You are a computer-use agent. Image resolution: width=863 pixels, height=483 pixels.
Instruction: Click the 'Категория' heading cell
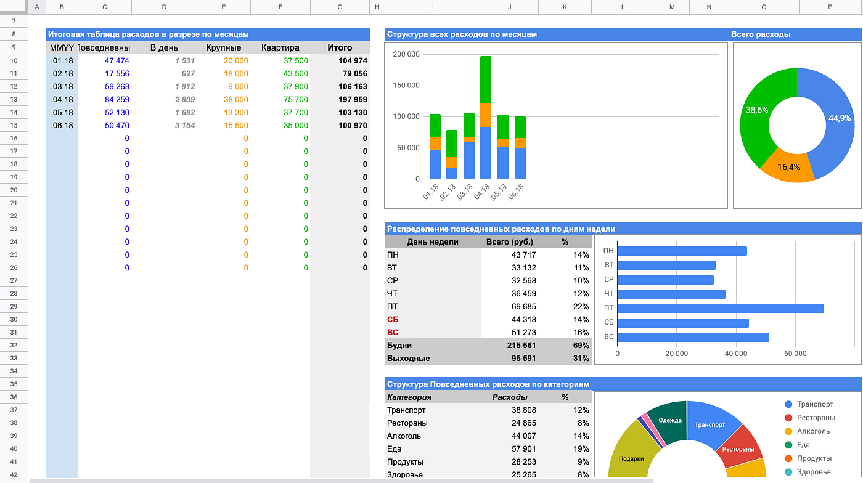point(433,397)
